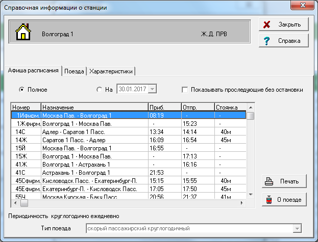Image resolution: width=318 pixels, height=242 pixels.
Task: Select the Афиша расписания tab
Action: click(x=34, y=71)
